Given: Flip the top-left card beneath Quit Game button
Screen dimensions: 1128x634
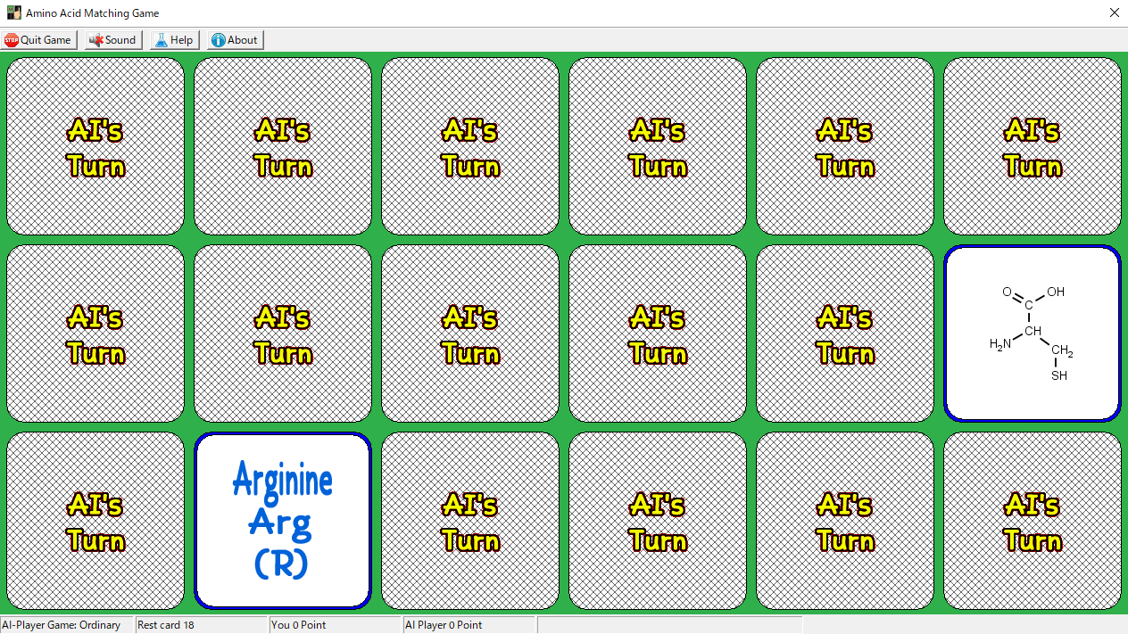Looking at the screenshot, I should pyautogui.click(x=95, y=146).
